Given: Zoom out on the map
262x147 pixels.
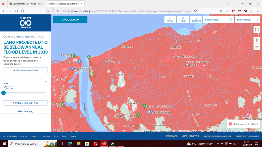Looking at the screenshot, I should [x=257, y=47].
